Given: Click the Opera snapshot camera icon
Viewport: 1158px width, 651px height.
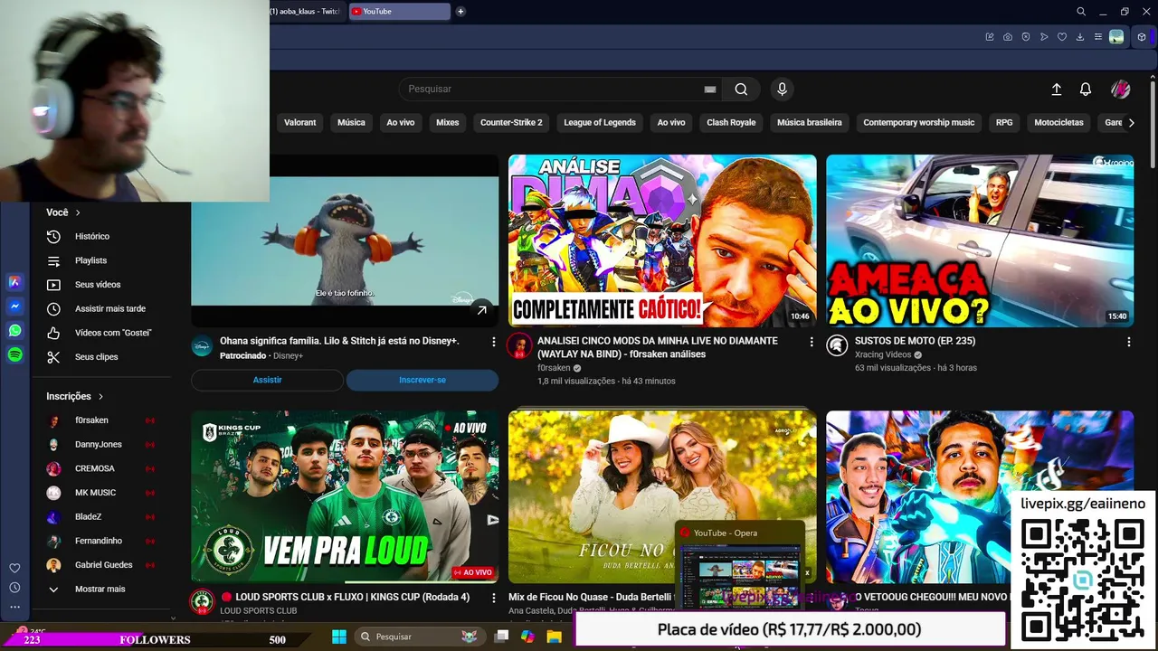Looking at the screenshot, I should [1008, 37].
